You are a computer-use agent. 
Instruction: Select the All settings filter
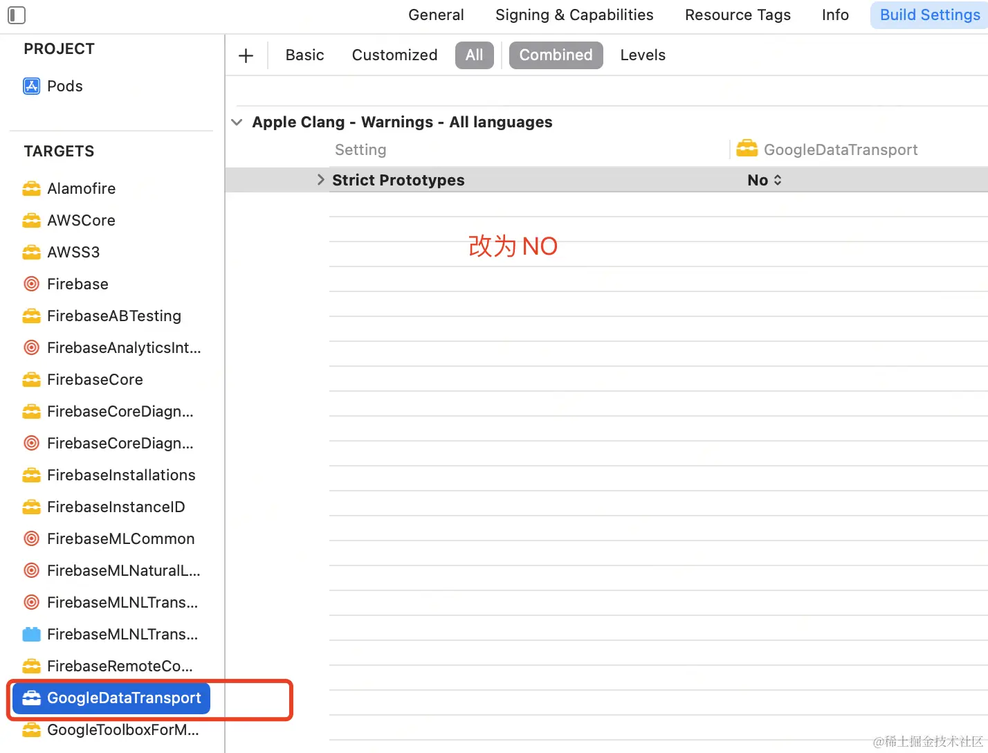point(475,55)
